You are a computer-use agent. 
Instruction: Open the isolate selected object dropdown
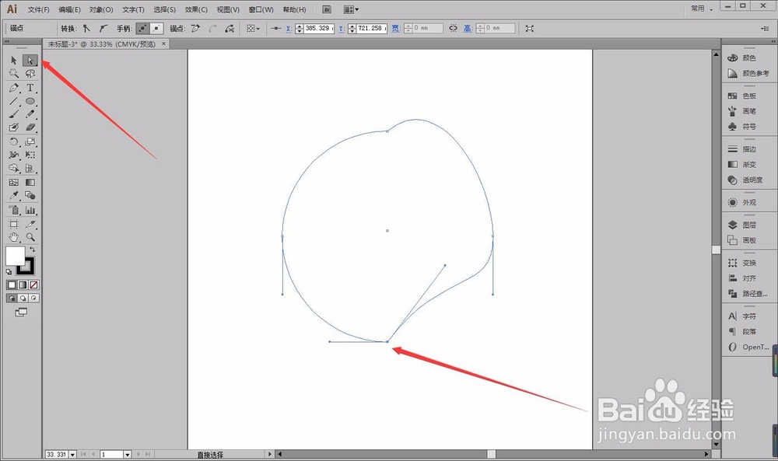click(x=254, y=29)
